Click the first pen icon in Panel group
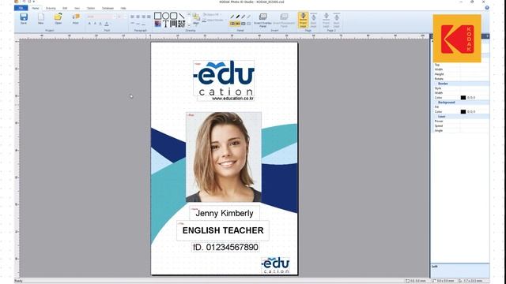 (x=232, y=17)
